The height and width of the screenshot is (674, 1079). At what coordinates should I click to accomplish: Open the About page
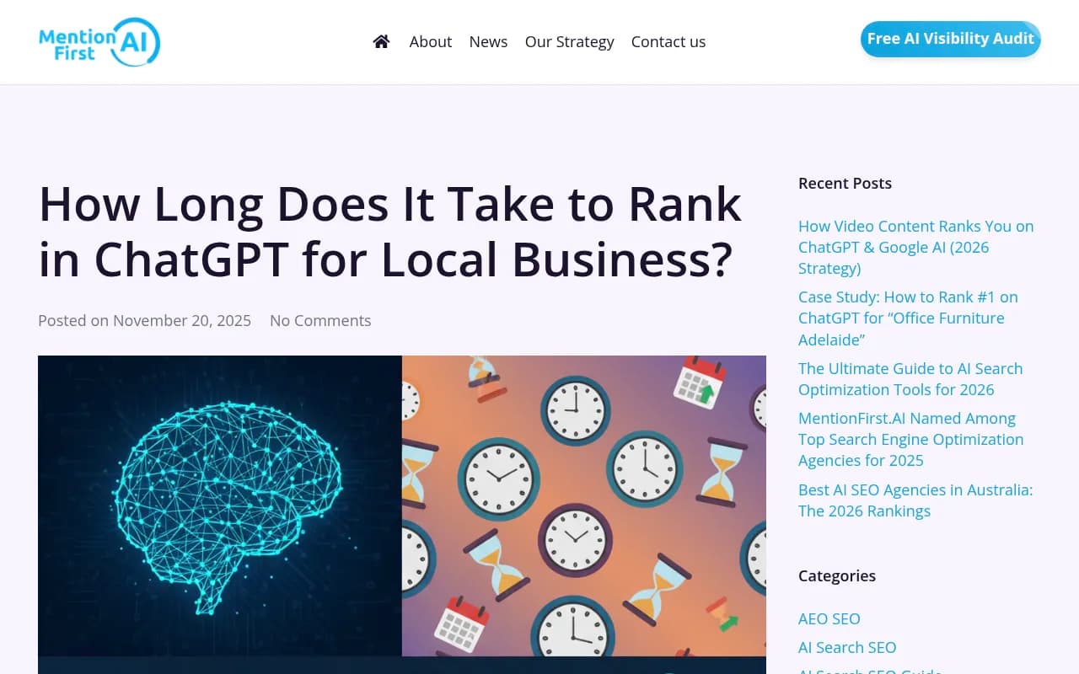(430, 41)
